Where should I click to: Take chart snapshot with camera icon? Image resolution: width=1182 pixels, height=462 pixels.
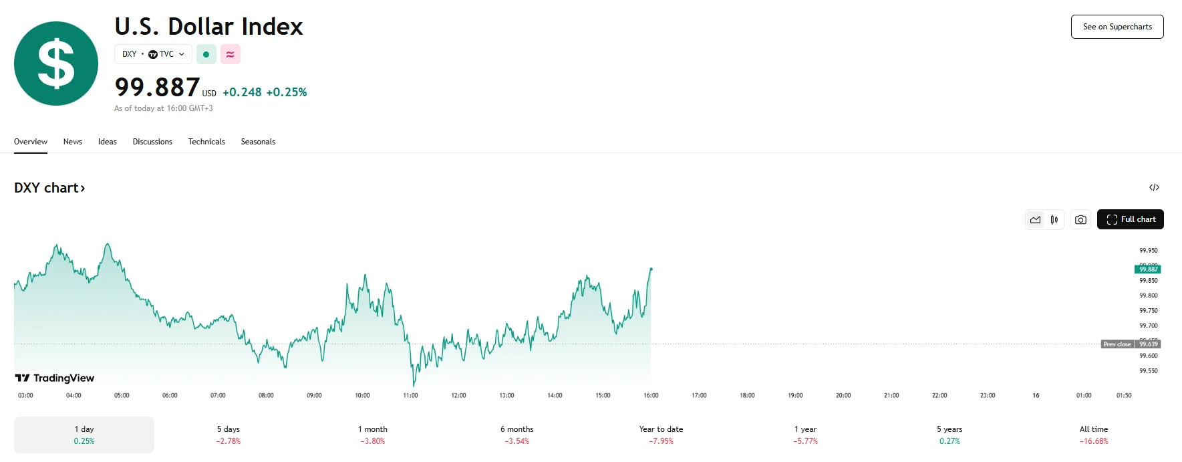point(1080,219)
